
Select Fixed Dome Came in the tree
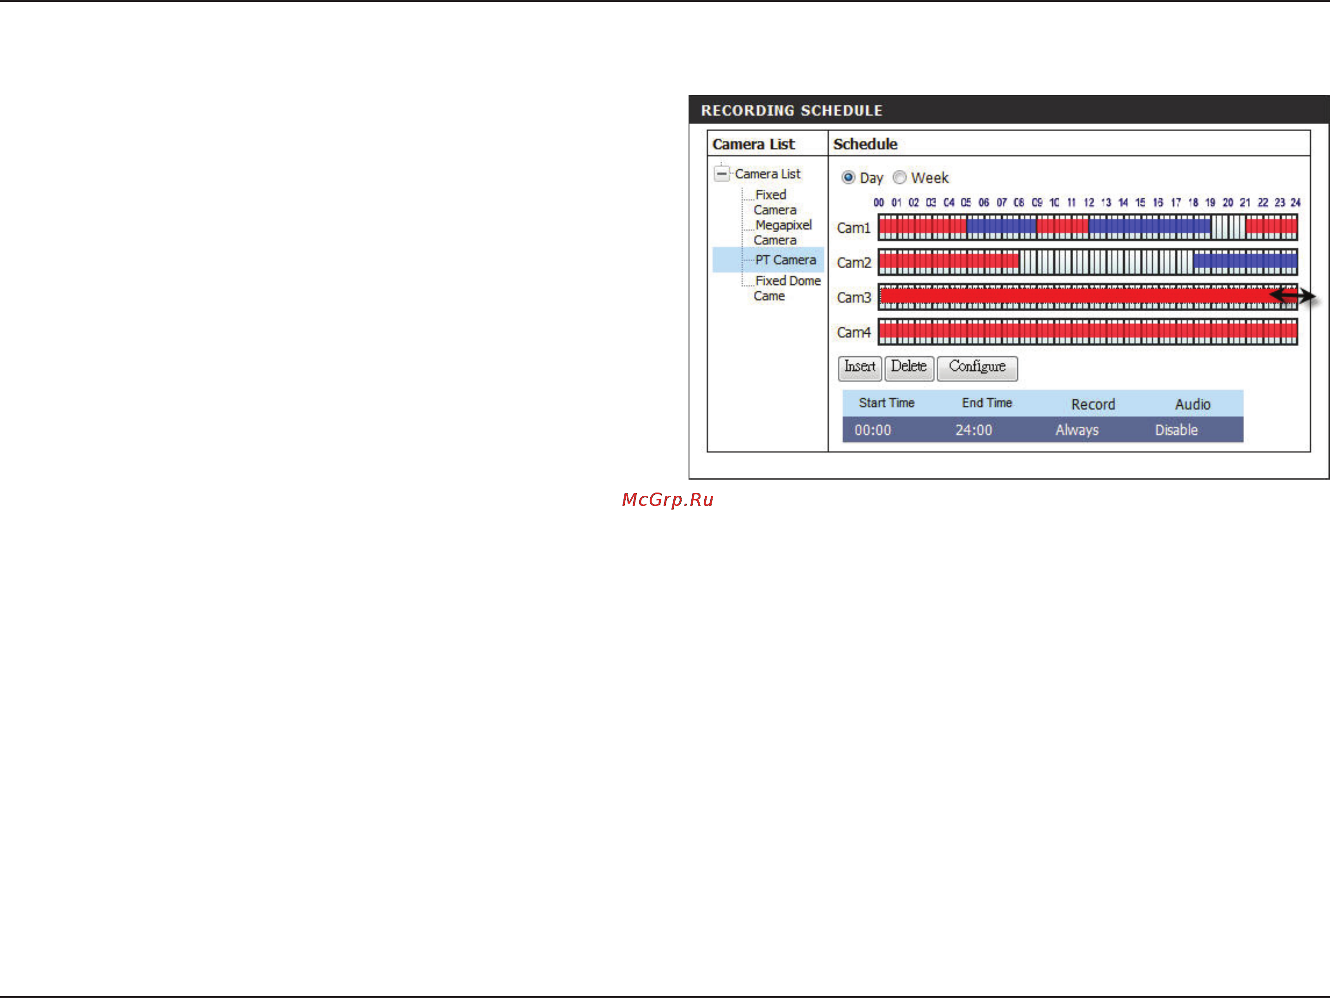pyautogui.click(x=787, y=289)
